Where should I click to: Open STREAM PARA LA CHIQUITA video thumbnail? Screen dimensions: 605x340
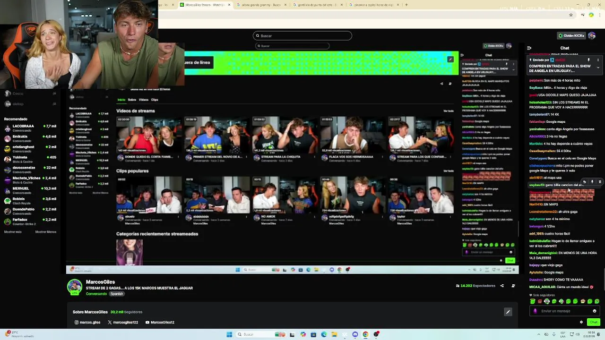point(285,136)
